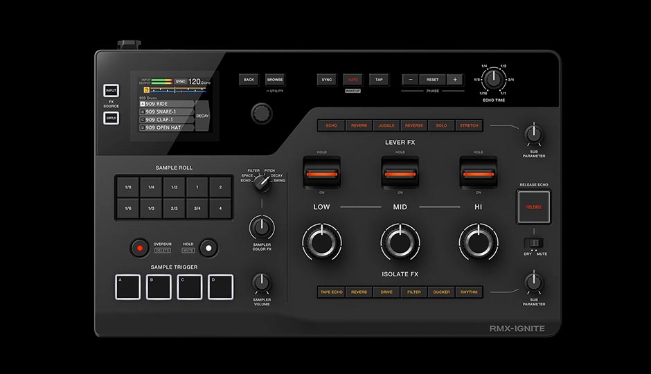Select the JUGGLE Lever FX type
Screen dimensions: 651x374
point(386,126)
